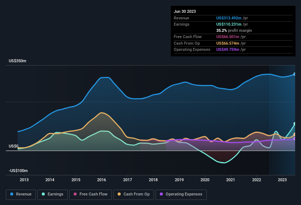Click the US$66.574m cash from op value
Screen dimensions: 301x205
coord(228,43)
